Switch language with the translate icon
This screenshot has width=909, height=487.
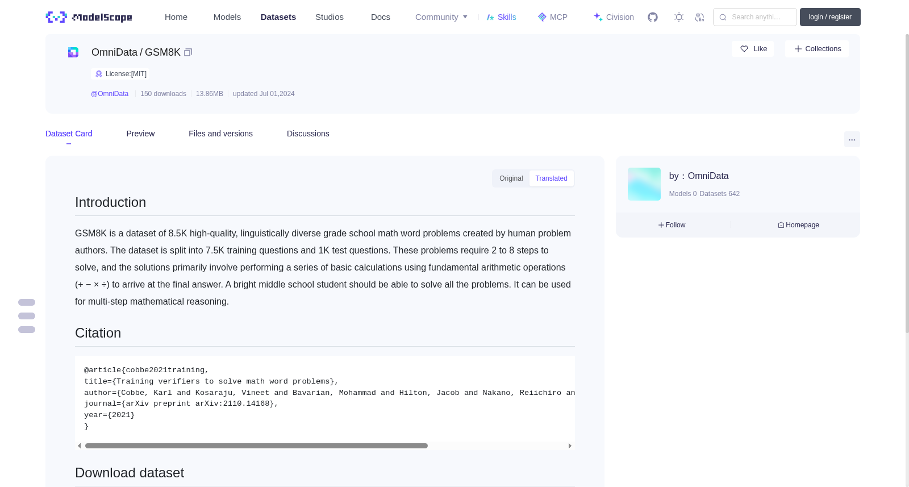click(699, 17)
